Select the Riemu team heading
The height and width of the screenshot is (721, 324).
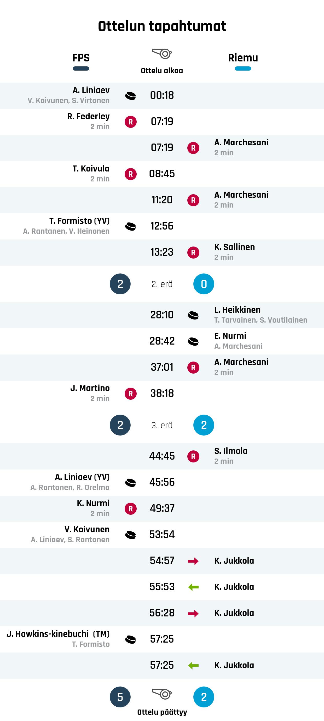click(243, 58)
